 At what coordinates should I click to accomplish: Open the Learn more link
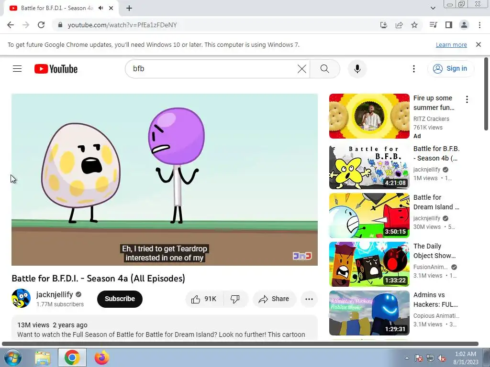point(451,44)
